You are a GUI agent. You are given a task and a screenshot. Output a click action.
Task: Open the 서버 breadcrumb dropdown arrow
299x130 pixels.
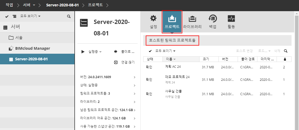pos(34,5)
